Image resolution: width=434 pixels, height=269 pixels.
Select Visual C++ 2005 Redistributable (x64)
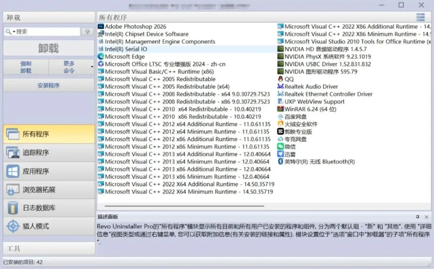click(167, 87)
